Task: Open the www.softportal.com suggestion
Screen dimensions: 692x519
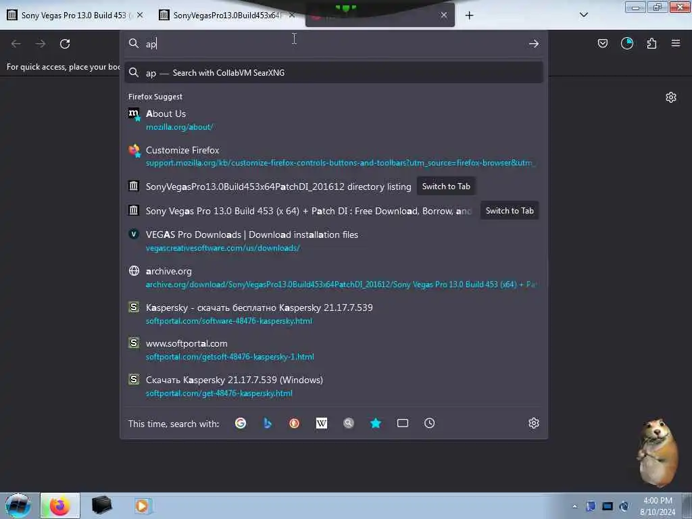Action: [x=334, y=349]
